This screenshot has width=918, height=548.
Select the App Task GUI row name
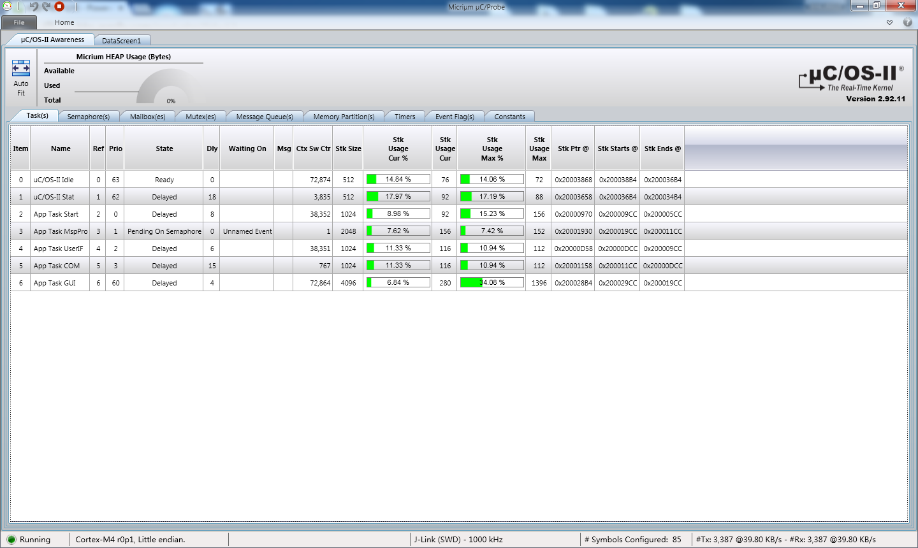[55, 283]
